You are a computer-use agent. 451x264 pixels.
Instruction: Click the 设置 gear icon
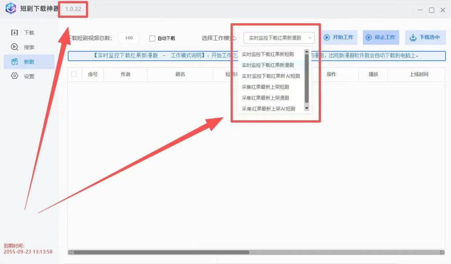tap(15, 76)
